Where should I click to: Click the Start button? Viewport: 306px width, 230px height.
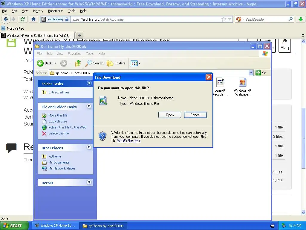14,226
